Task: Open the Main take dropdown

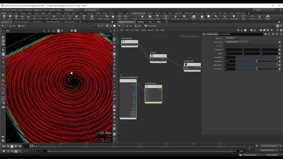Action: point(265,10)
